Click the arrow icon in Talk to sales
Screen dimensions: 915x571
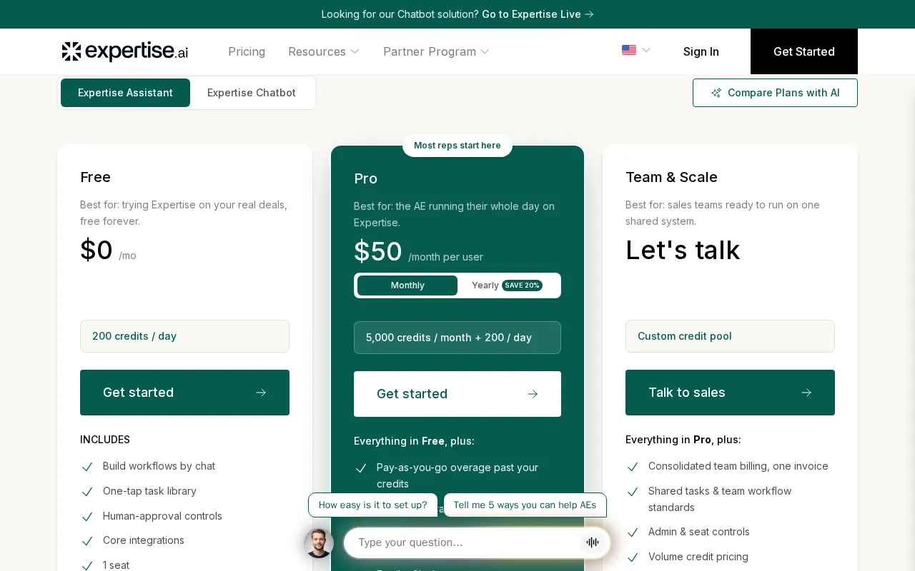coord(806,393)
